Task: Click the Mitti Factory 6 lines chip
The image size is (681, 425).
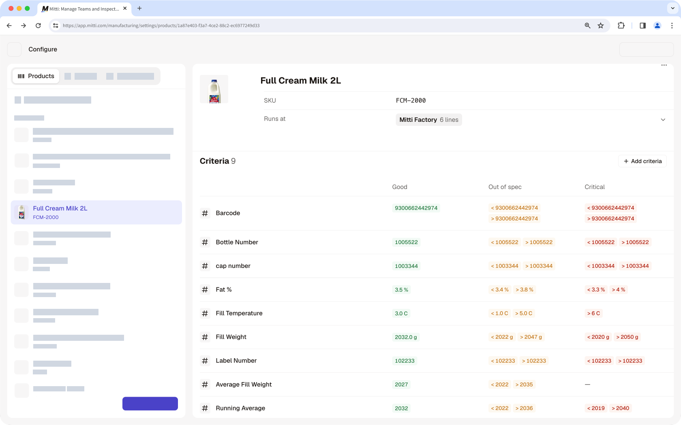Action: [429, 120]
